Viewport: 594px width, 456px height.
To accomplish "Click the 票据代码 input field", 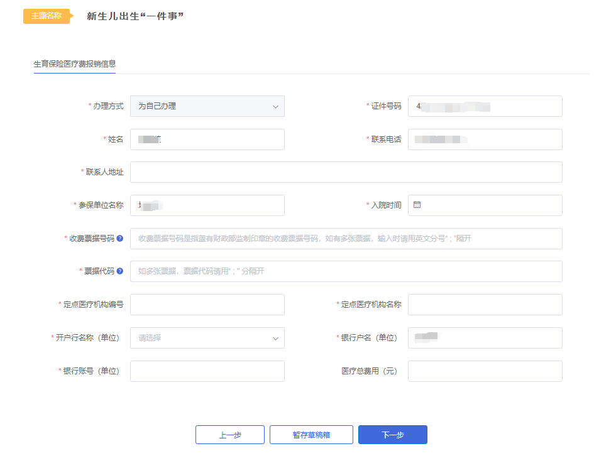I will click(x=346, y=271).
